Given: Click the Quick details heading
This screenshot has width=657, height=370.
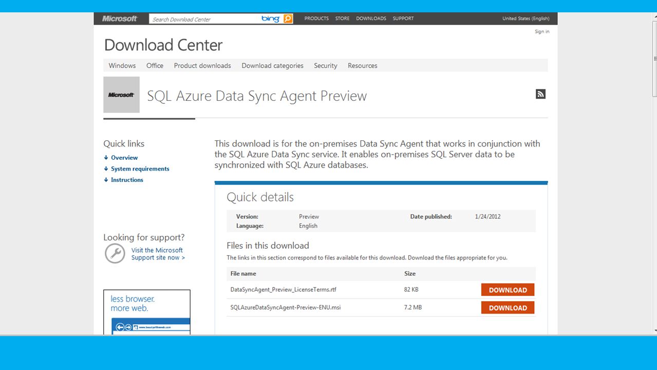Looking at the screenshot, I should tap(260, 197).
